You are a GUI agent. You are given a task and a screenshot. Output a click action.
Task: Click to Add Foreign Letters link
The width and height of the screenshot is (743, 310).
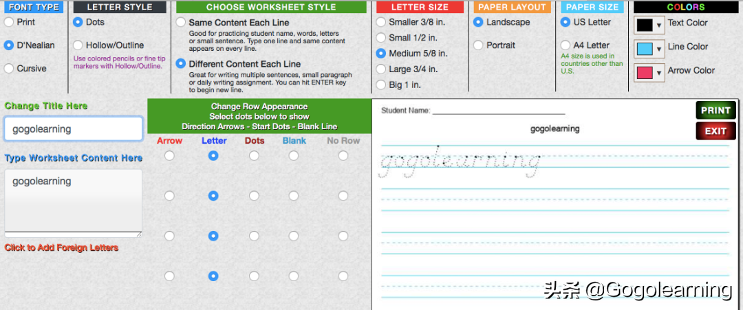pyautogui.click(x=61, y=247)
